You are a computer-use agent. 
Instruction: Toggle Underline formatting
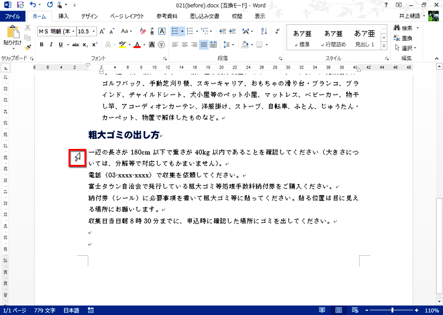(x=61, y=45)
